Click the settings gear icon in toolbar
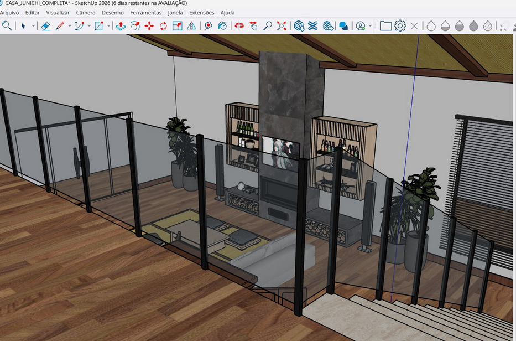 [x=400, y=25]
